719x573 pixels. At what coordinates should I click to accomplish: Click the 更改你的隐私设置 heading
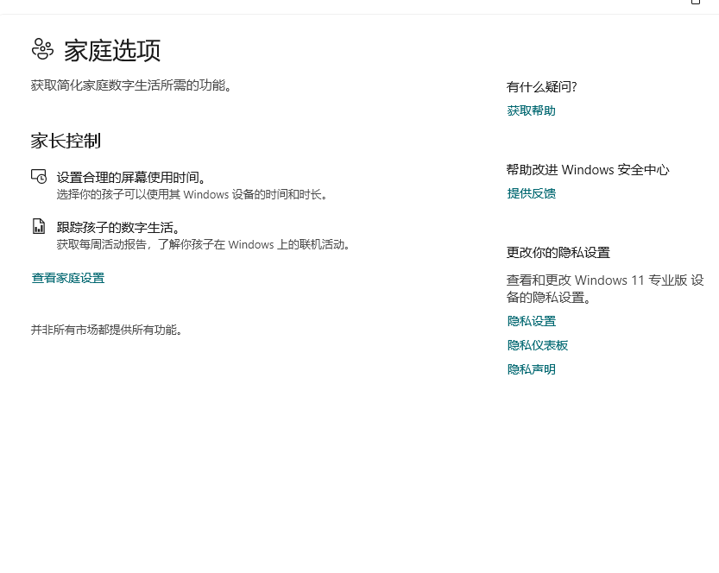[556, 252]
